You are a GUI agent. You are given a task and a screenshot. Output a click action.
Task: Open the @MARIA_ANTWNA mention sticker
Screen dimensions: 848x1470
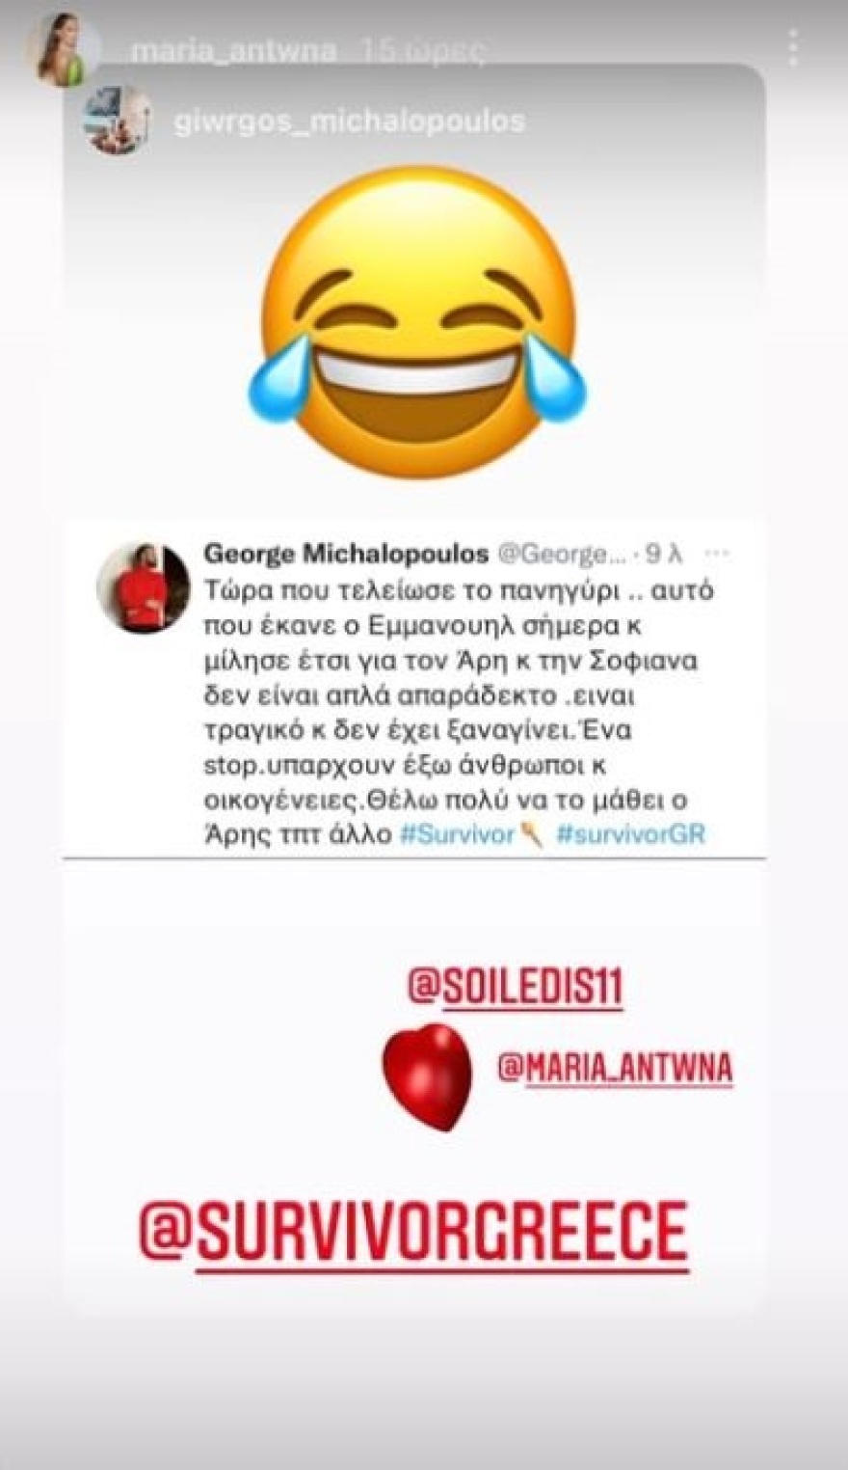pos(615,1068)
